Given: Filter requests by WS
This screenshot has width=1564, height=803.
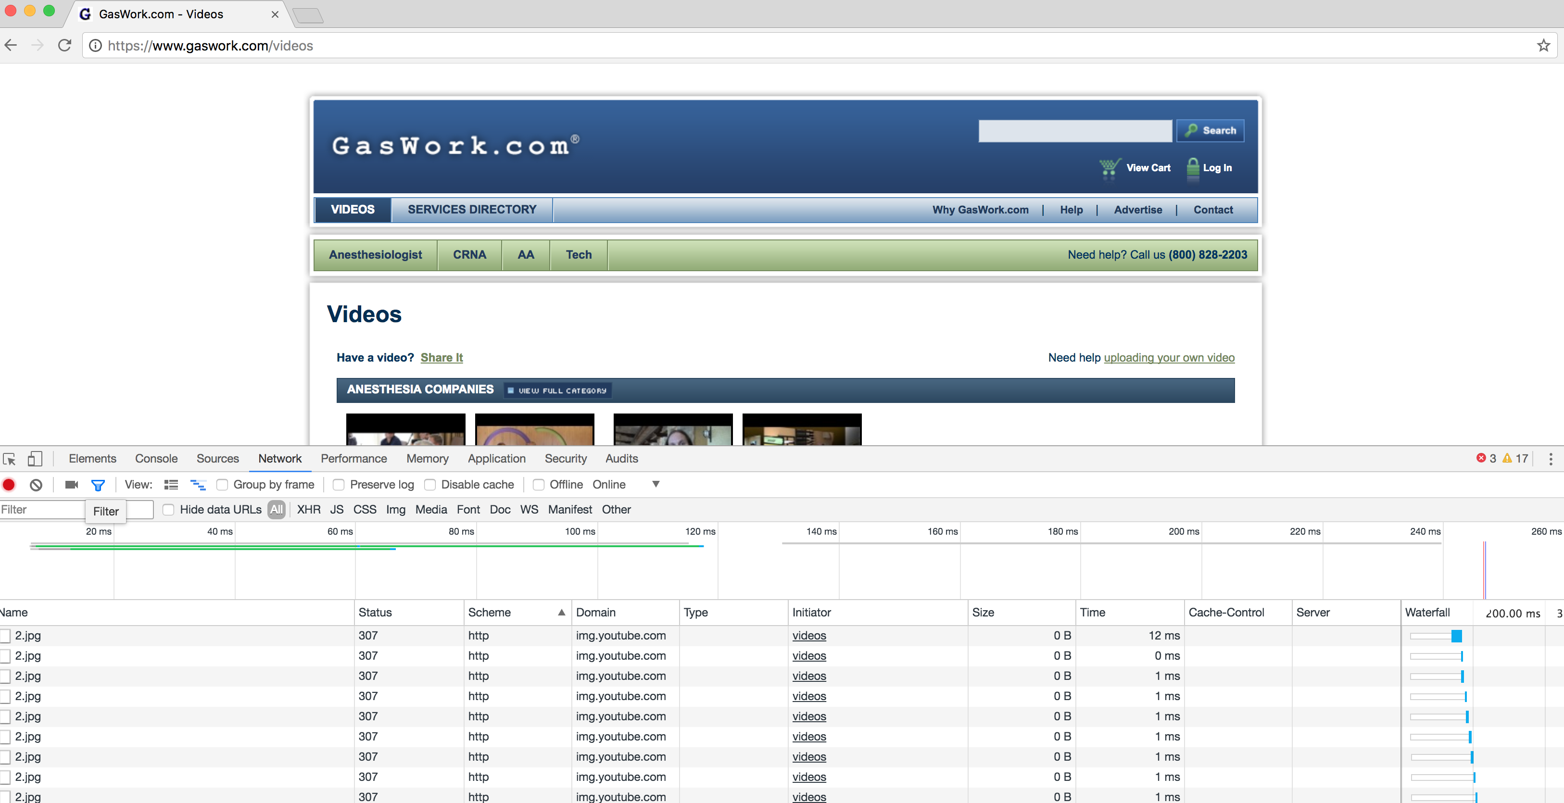Looking at the screenshot, I should [x=530, y=510].
